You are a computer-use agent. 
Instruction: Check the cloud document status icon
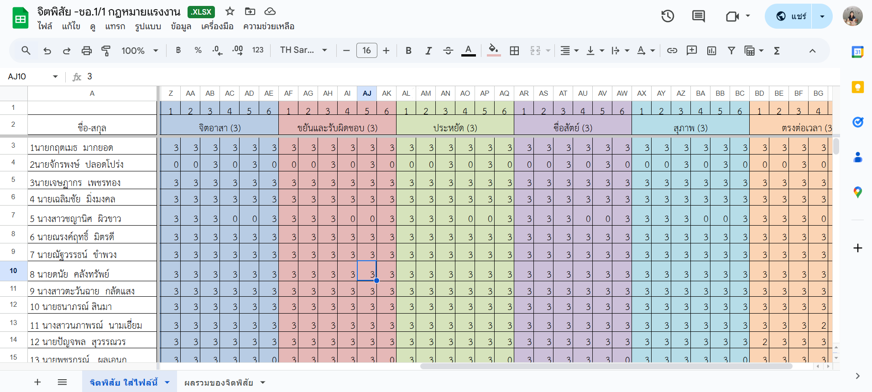270,11
